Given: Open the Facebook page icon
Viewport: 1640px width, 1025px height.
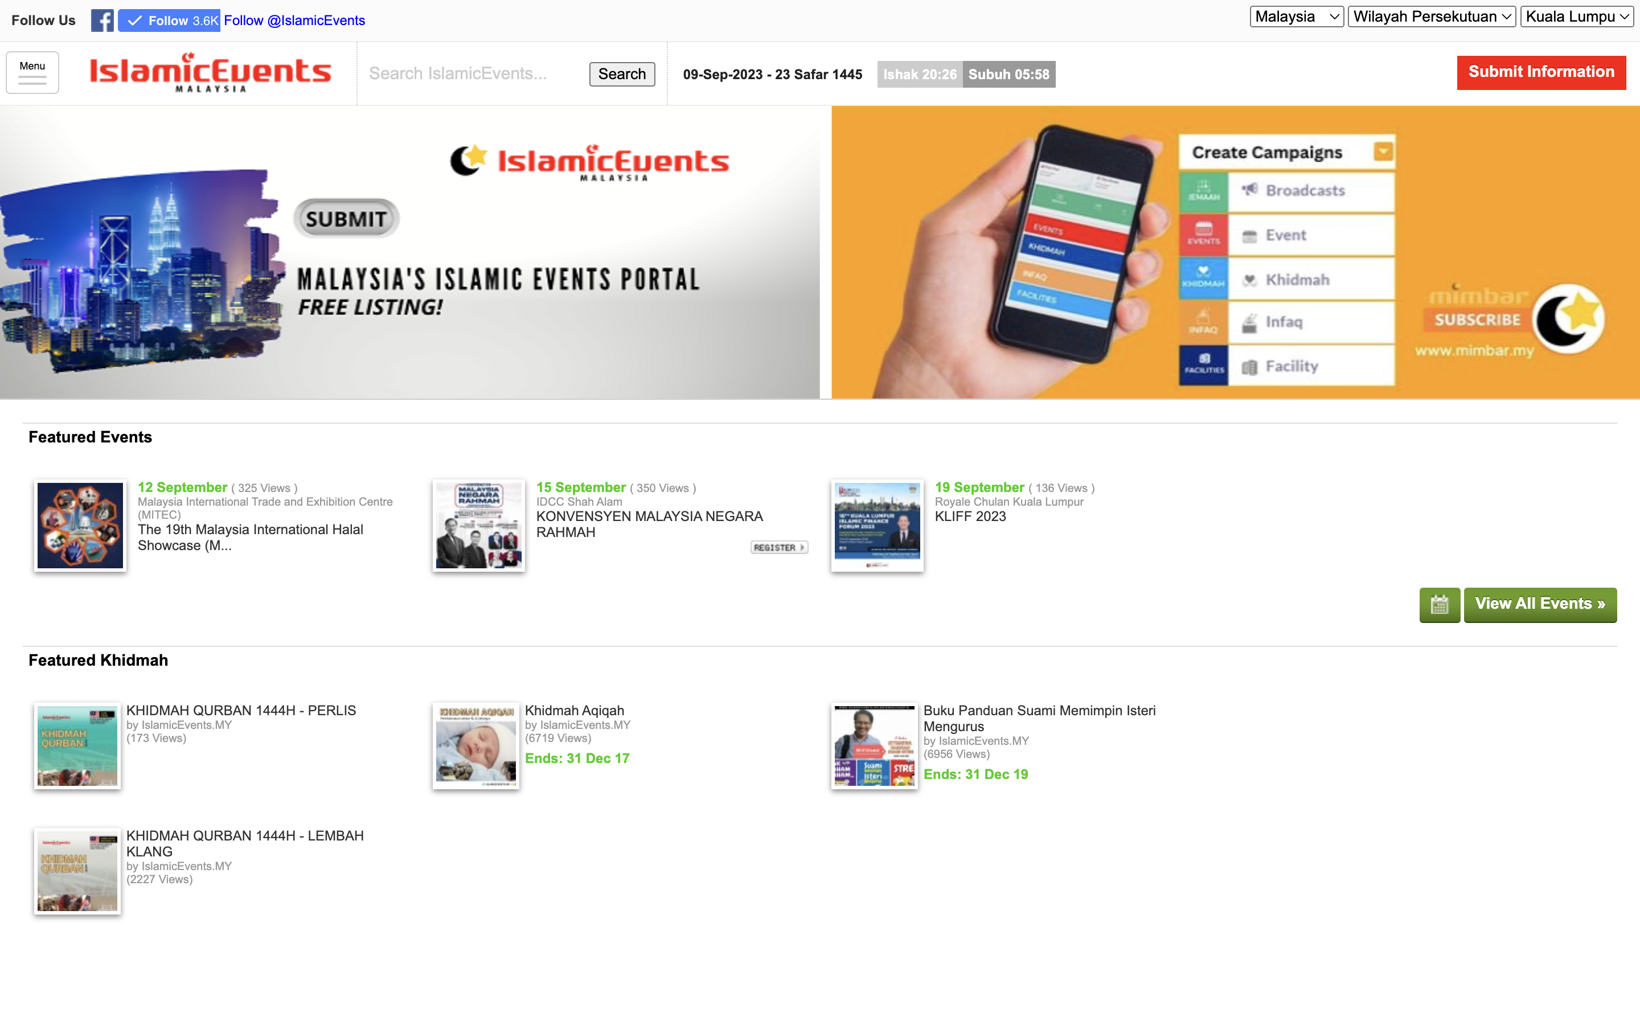Looking at the screenshot, I should click(x=102, y=20).
